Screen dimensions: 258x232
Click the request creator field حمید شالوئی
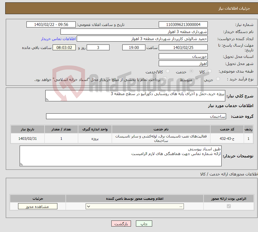coord(142,39)
